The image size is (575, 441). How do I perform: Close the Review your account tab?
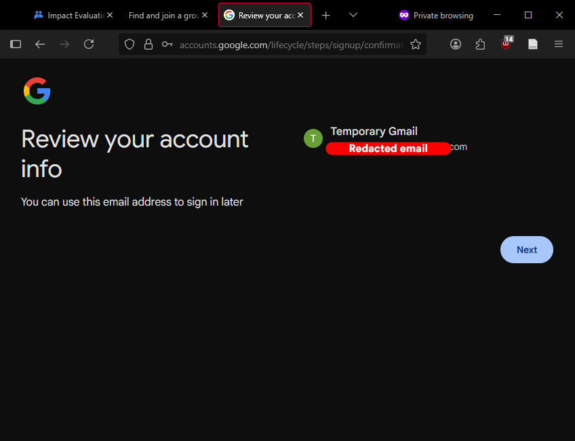(x=300, y=15)
